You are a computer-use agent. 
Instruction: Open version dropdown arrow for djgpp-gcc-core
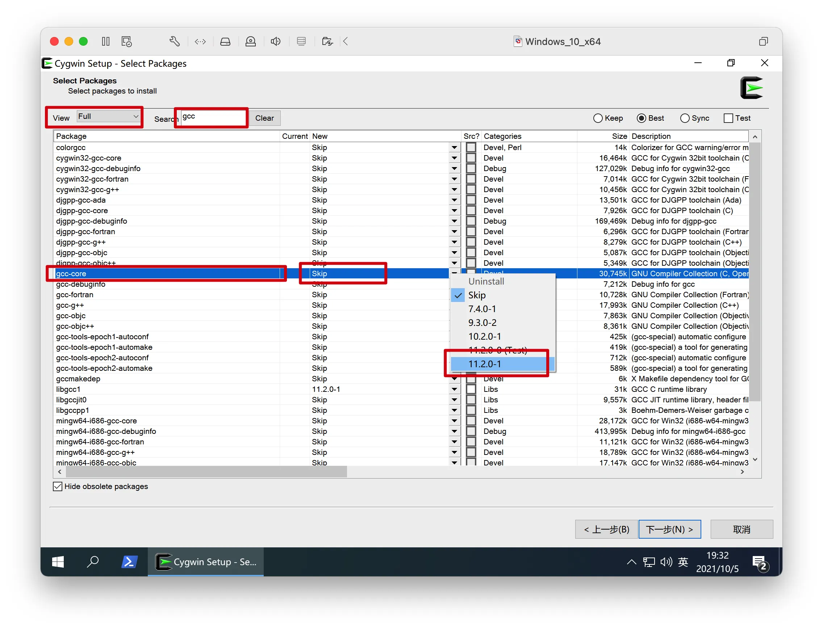point(454,210)
